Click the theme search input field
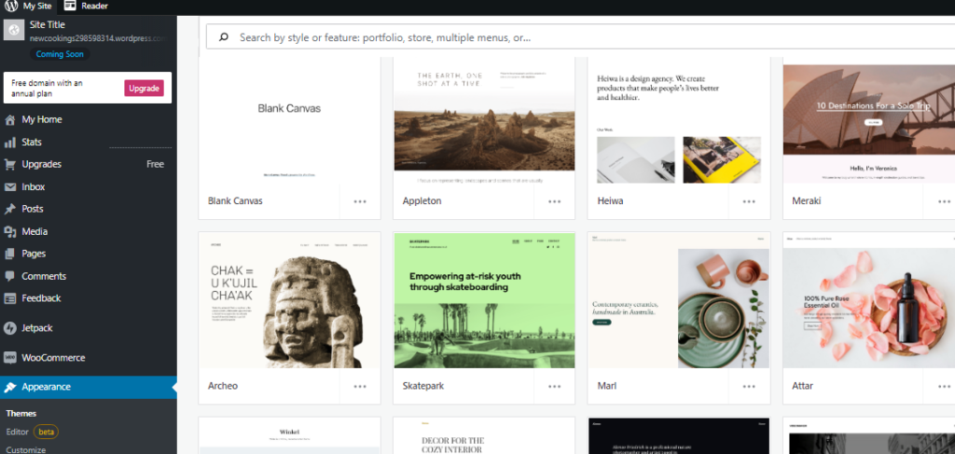This screenshot has width=955, height=454. (580, 37)
